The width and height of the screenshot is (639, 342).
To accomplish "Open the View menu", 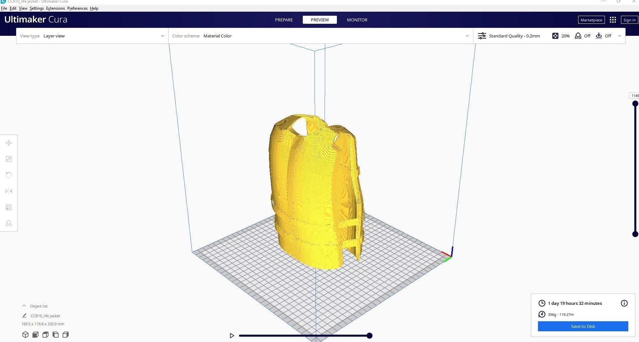I will [x=23, y=8].
